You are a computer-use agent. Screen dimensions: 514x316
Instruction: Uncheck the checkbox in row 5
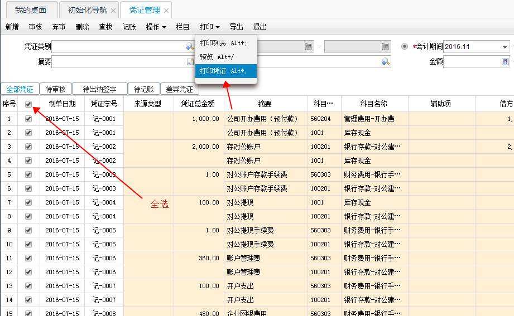pyautogui.click(x=28, y=174)
